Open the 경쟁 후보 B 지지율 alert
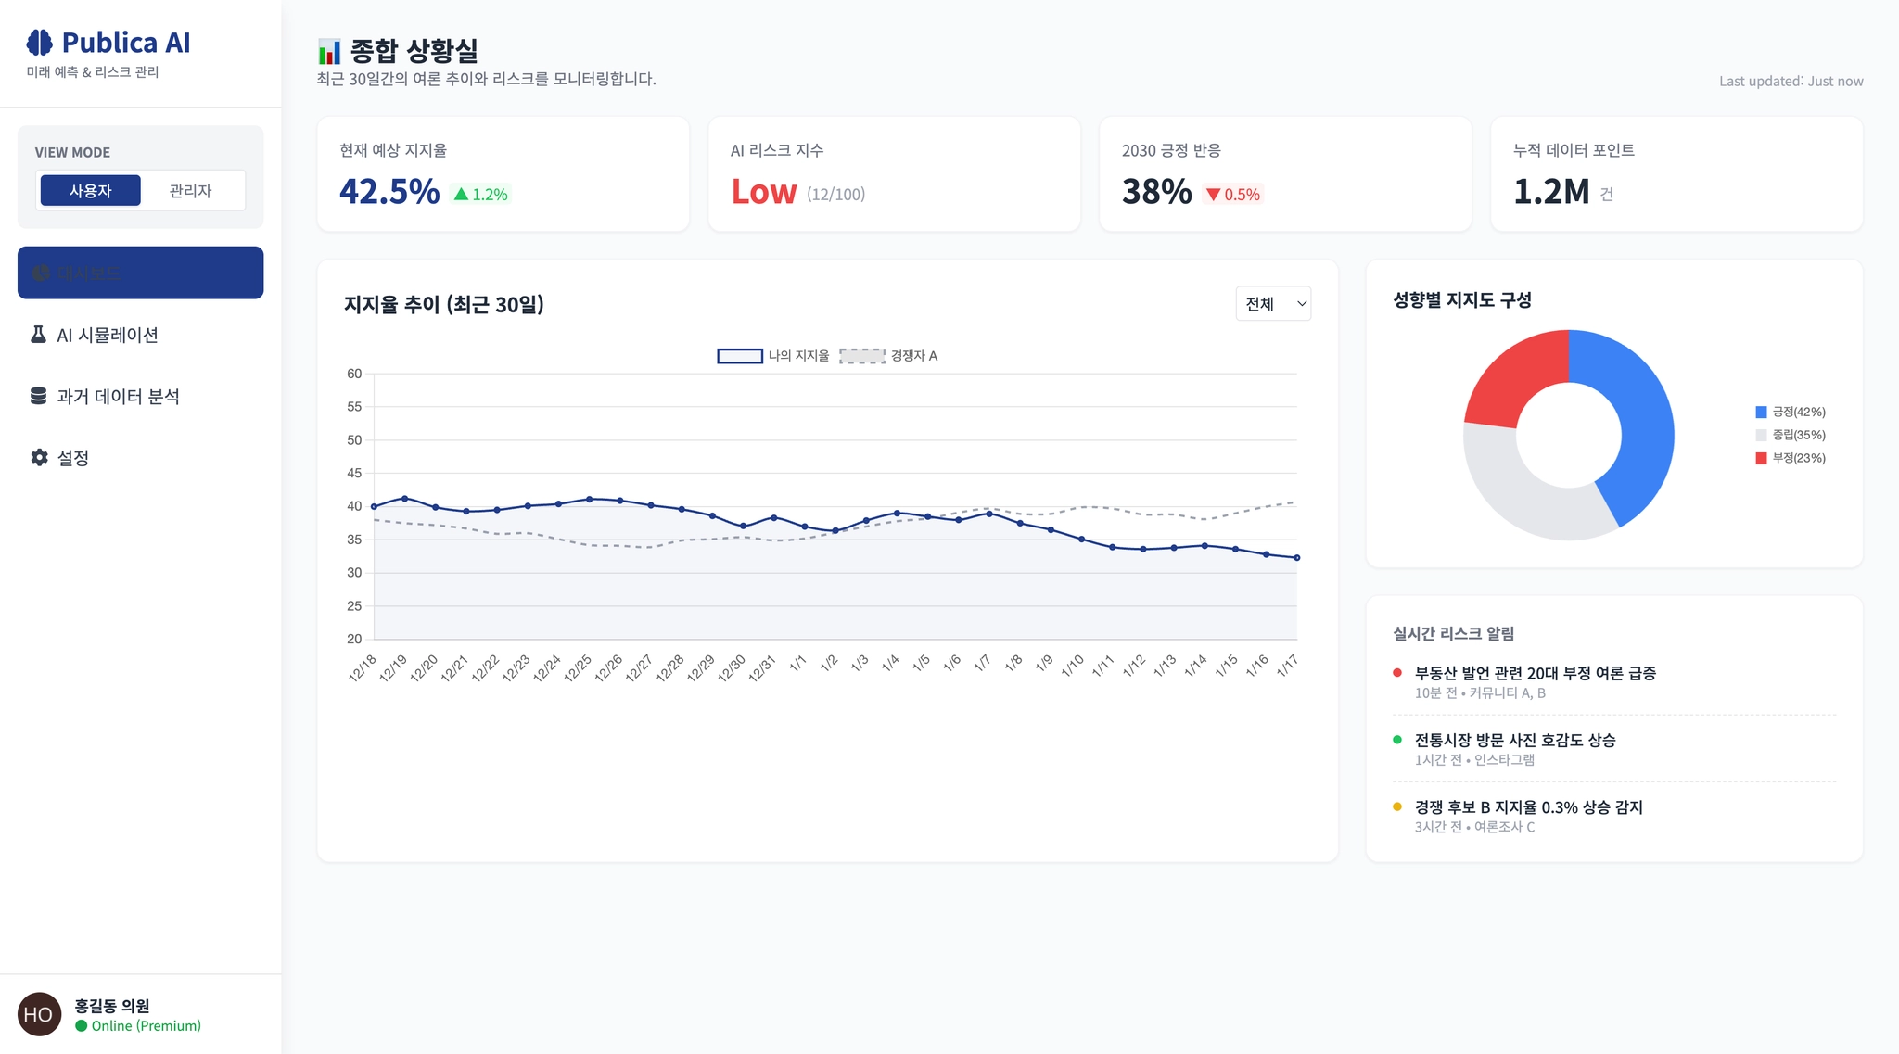The image size is (1899, 1054). click(1528, 807)
